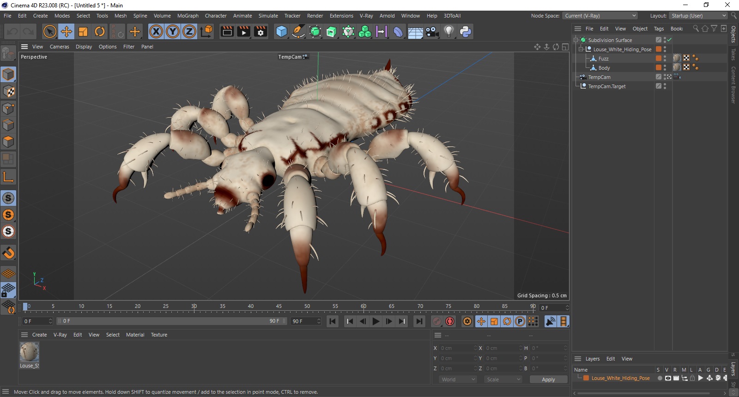Toggle coordinate system icon
This screenshot has height=397, width=739.
[x=207, y=31]
